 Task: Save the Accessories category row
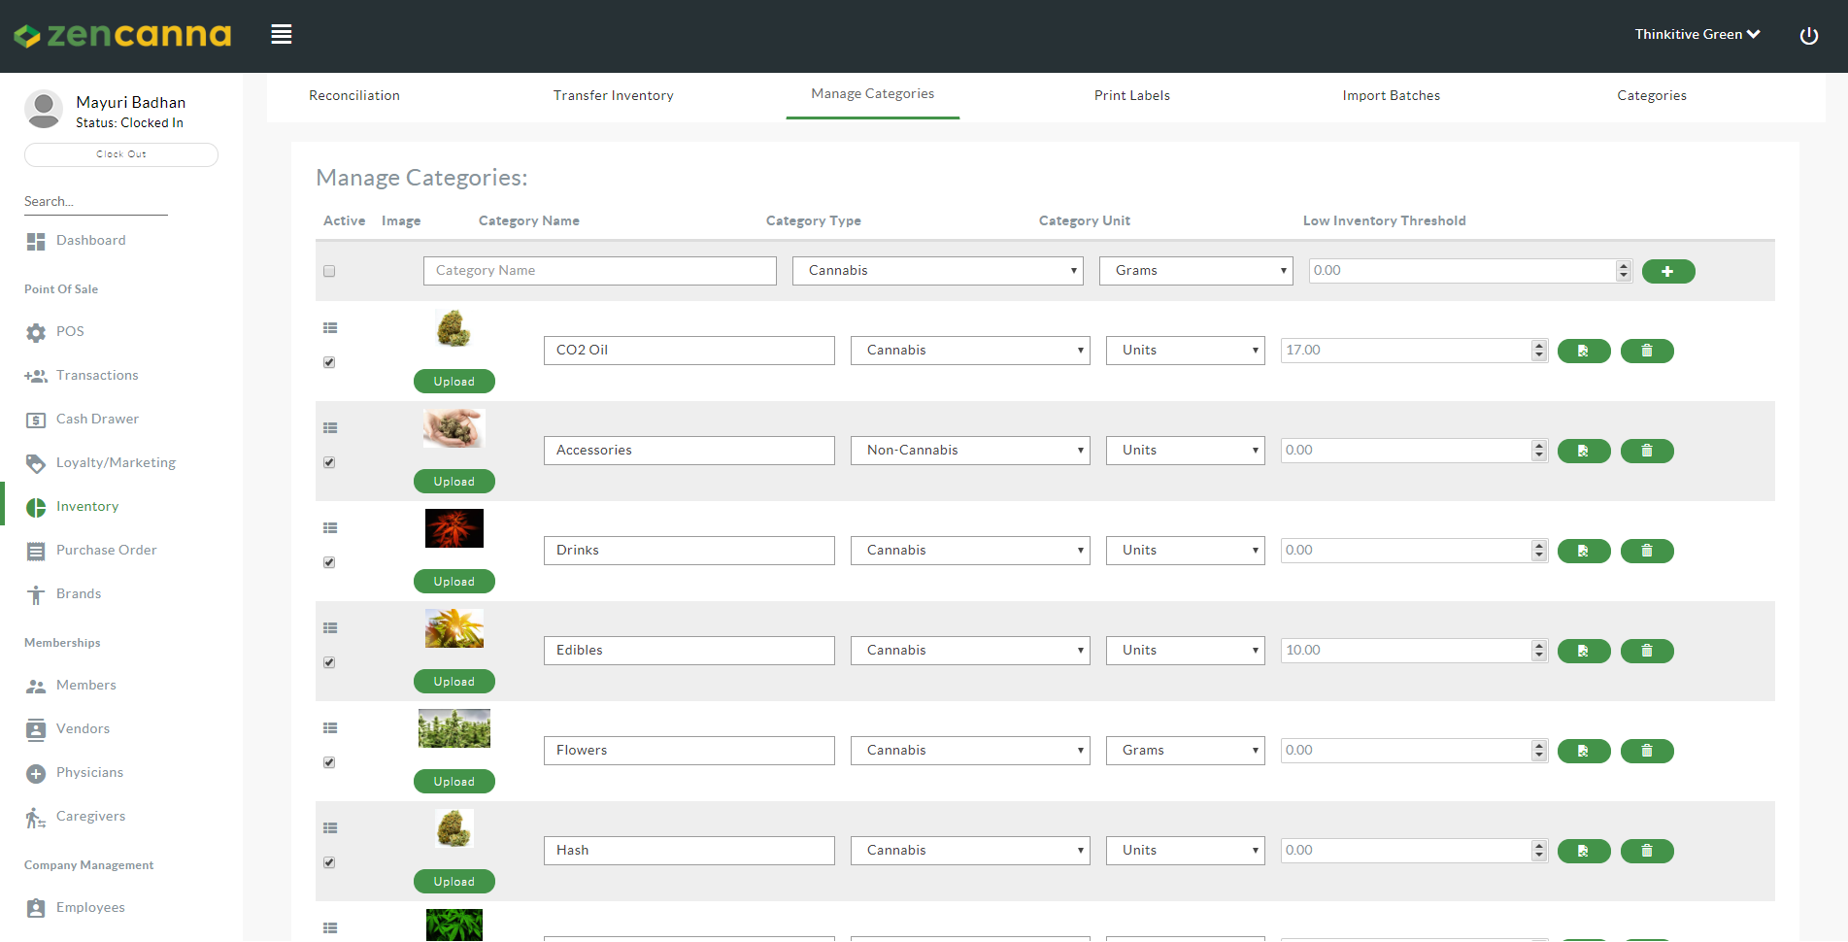(x=1584, y=451)
